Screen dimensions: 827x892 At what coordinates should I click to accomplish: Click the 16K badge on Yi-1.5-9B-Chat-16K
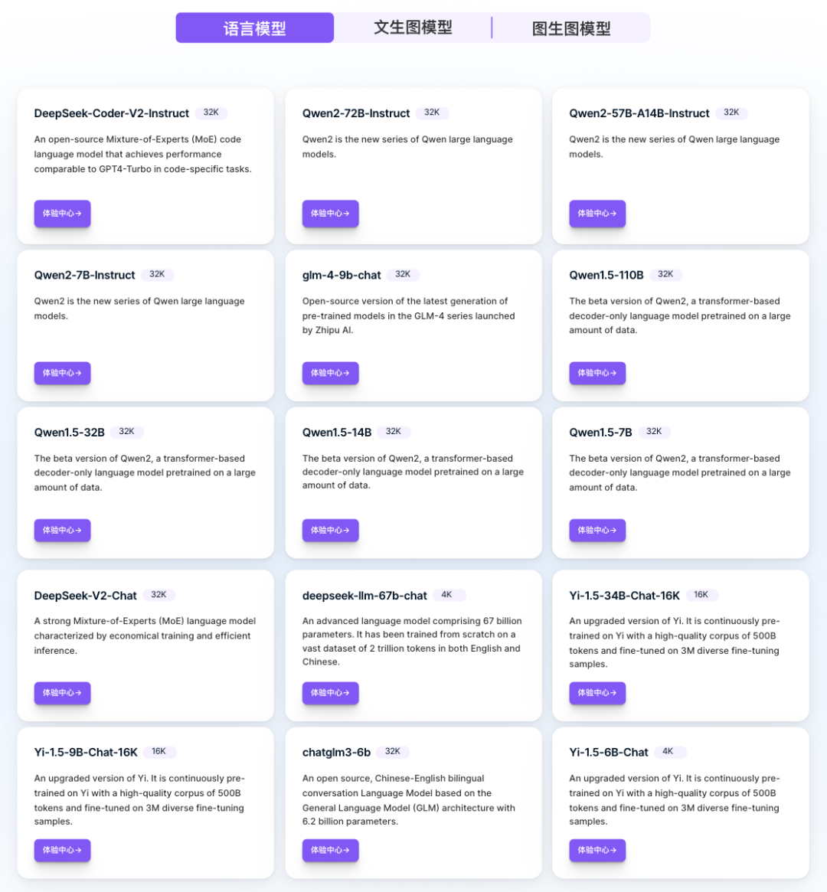[x=159, y=751]
